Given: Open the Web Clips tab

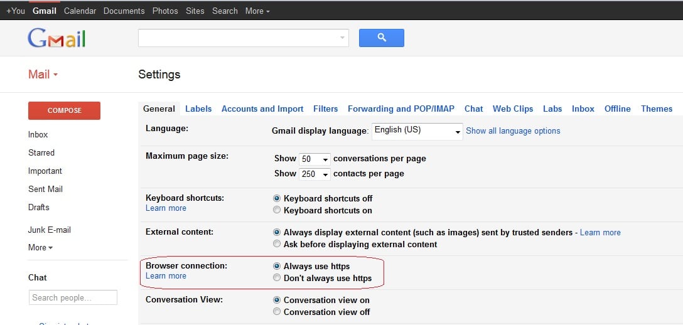Looking at the screenshot, I should [513, 109].
